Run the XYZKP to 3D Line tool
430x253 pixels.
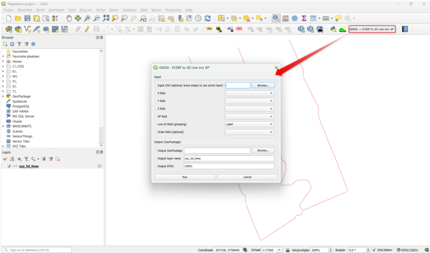click(x=185, y=177)
